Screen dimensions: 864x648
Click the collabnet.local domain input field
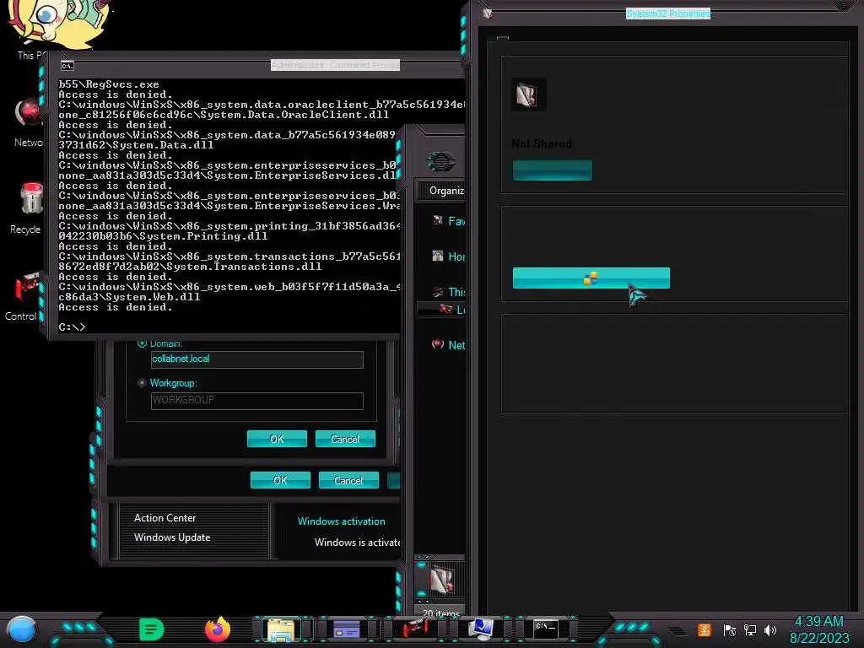click(256, 359)
